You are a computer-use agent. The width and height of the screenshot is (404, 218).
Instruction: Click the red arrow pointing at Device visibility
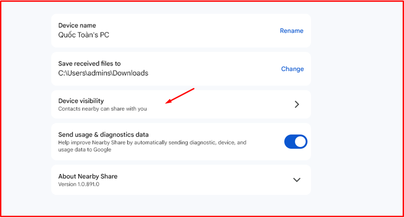180,96
